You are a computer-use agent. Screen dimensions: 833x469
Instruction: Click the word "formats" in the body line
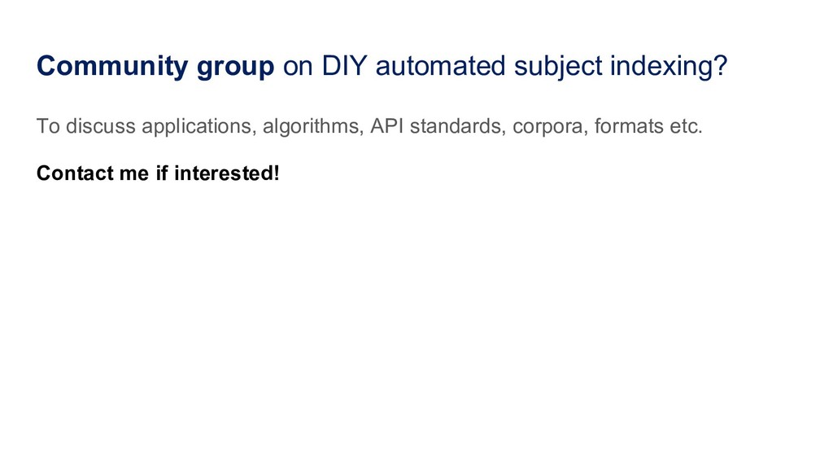(x=627, y=127)
